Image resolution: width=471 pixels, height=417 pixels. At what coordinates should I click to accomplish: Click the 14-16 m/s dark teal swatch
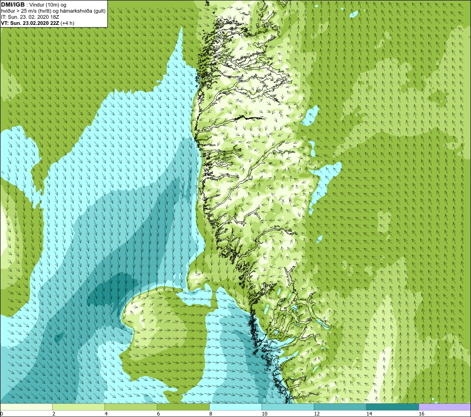(392, 407)
